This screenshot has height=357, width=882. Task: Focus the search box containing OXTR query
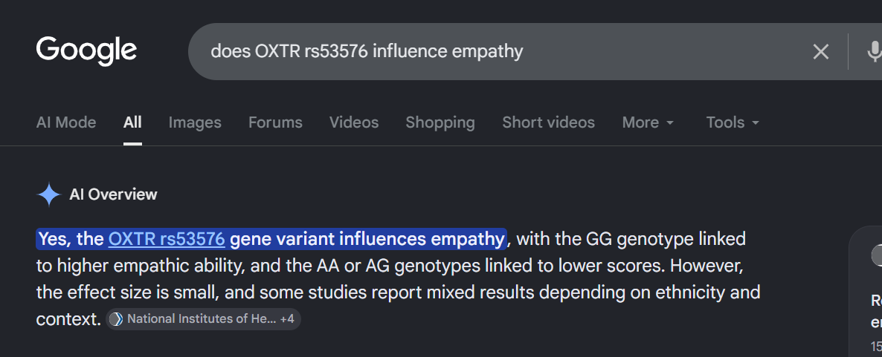pos(506,52)
